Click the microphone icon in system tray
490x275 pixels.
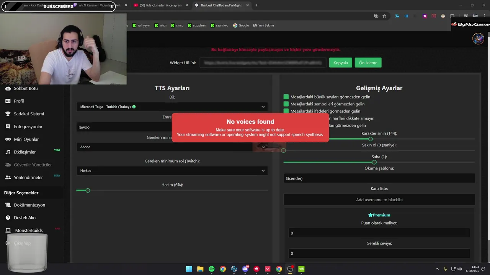point(445,269)
